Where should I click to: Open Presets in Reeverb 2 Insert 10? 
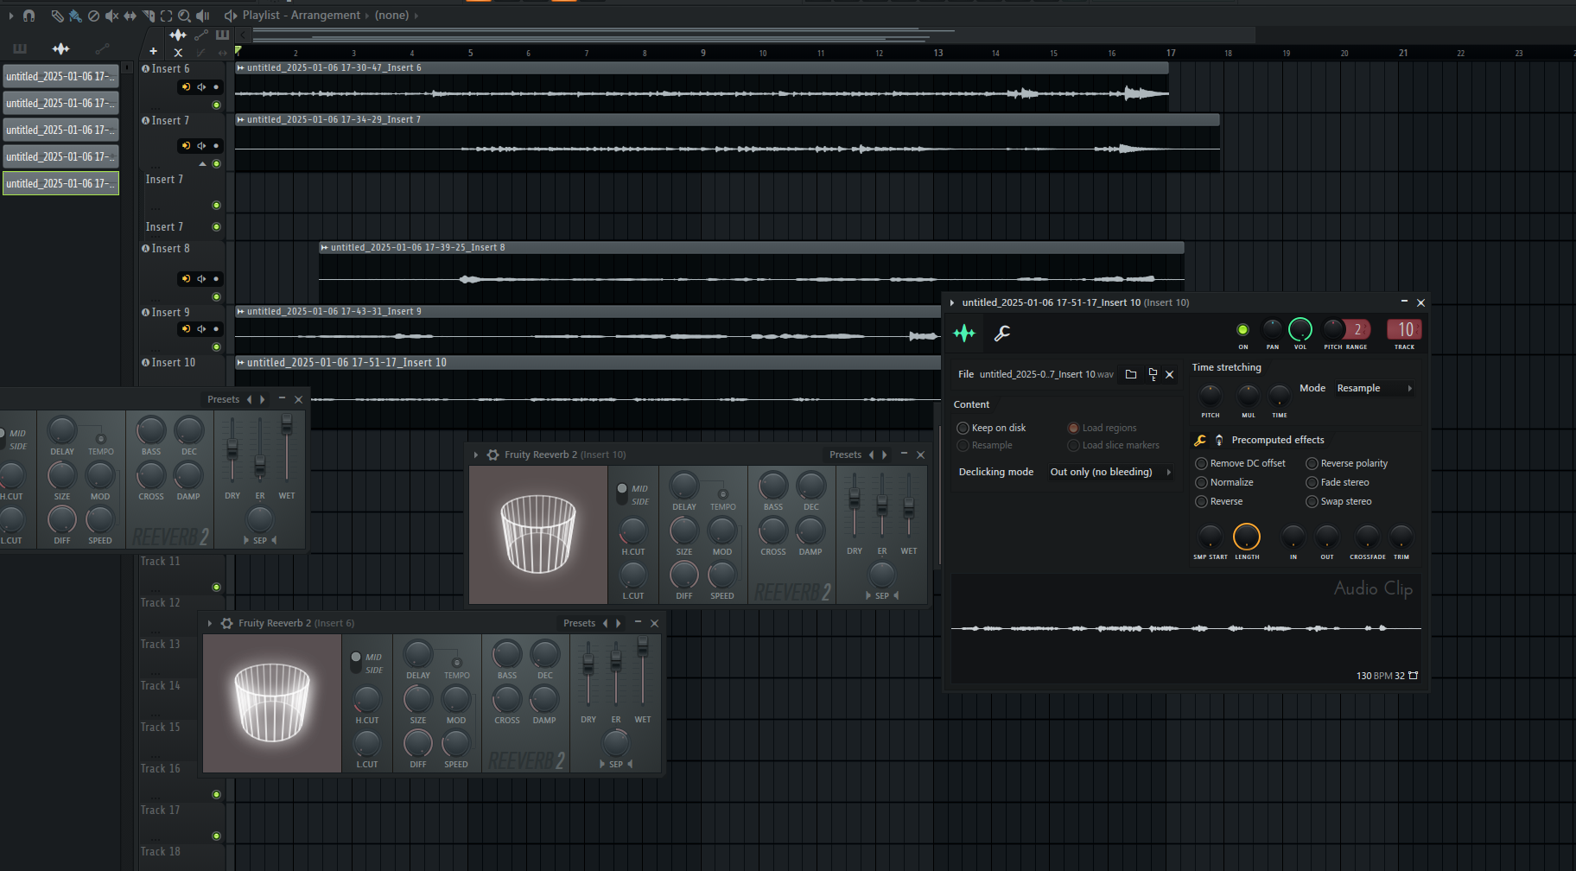[845, 455]
